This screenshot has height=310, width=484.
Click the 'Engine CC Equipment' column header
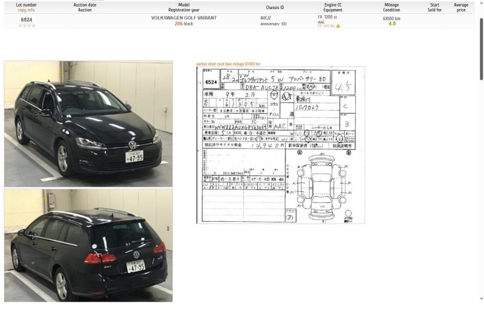(333, 7)
